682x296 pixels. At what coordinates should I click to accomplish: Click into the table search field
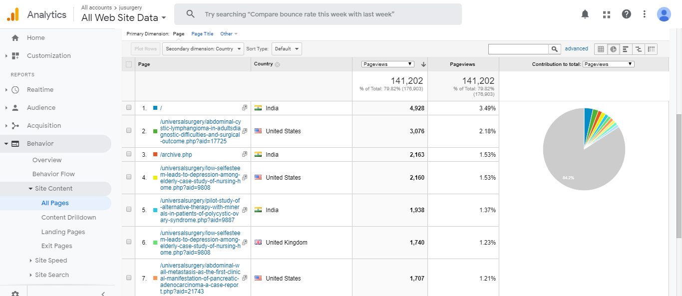pyautogui.click(x=518, y=49)
